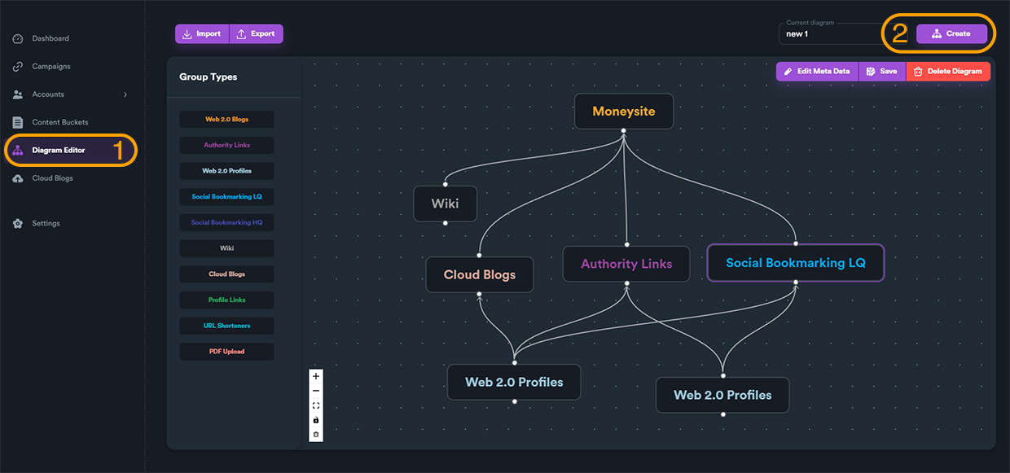Select Profile Links group type

coord(226,300)
